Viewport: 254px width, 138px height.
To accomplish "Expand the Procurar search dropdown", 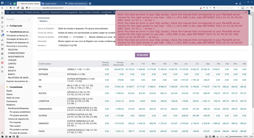I will tap(29, 19).
